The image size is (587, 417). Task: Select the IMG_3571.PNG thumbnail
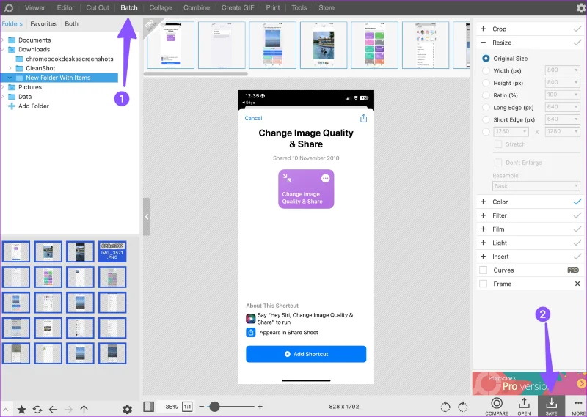[112, 251]
